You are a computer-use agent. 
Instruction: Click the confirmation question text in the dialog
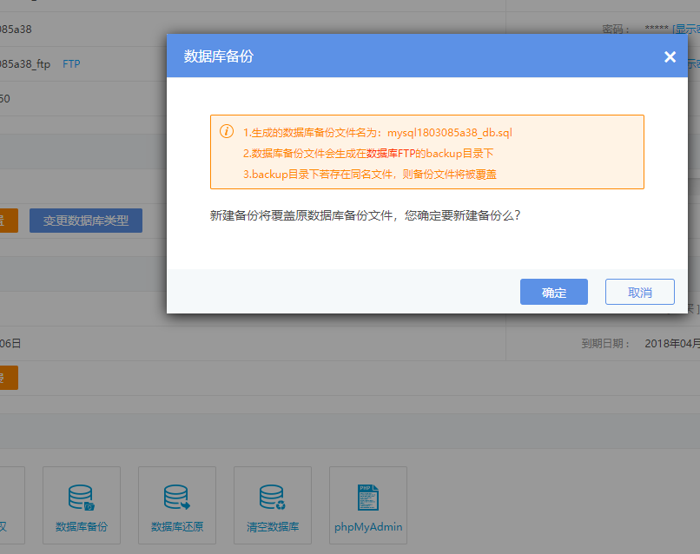[x=365, y=215]
